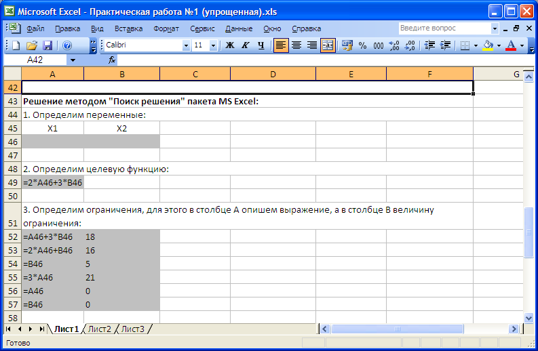Click the Select All corner button
This screenshot has height=351, width=538.
coord(13,74)
